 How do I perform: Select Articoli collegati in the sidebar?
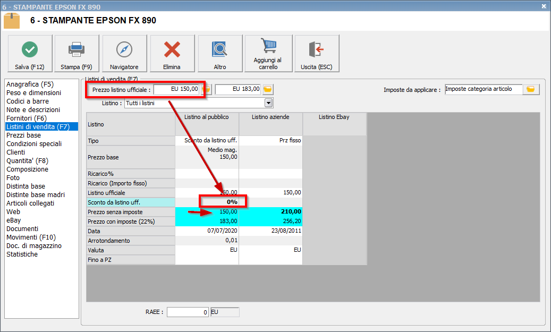point(30,203)
